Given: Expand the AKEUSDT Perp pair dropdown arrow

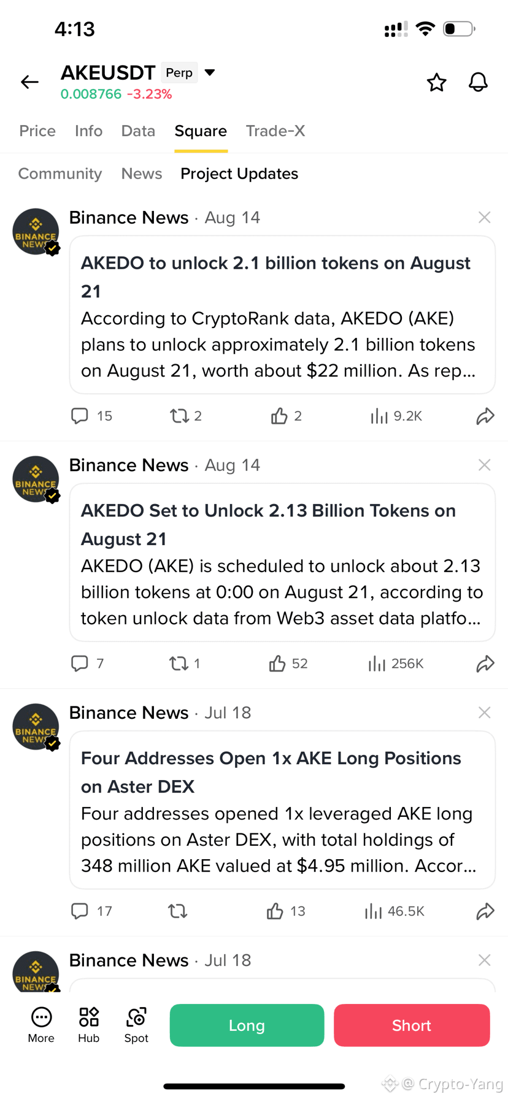Looking at the screenshot, I should pyautogui.click(x=210, y=72).
